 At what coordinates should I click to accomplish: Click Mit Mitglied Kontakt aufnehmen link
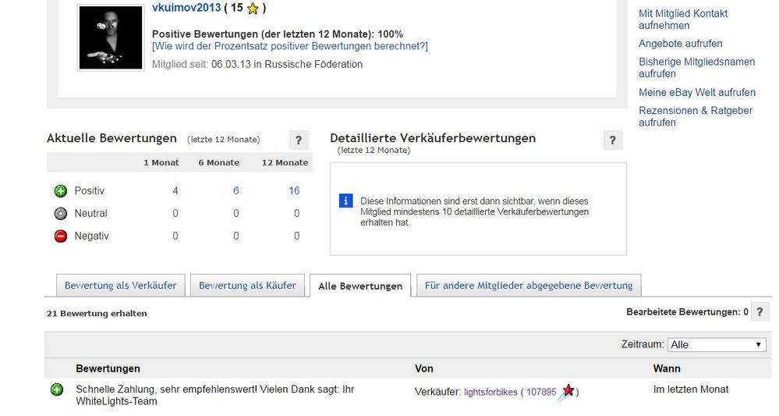683,20
